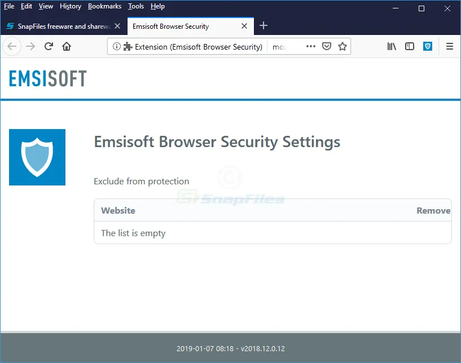Maximize the Firefox window
The width and height of the screenshot is (461, 363).
click(x=422, y=8)
